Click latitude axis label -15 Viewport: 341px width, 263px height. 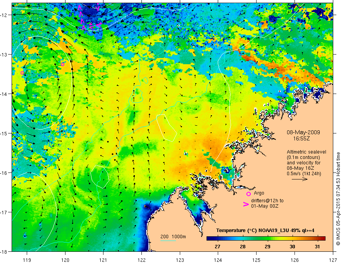[x=4, y=133]
